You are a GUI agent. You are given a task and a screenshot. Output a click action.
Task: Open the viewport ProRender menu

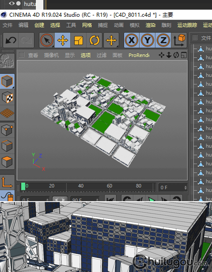pos(139,55)
